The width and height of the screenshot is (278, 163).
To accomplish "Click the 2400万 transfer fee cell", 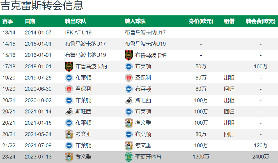I will (261, 157).
